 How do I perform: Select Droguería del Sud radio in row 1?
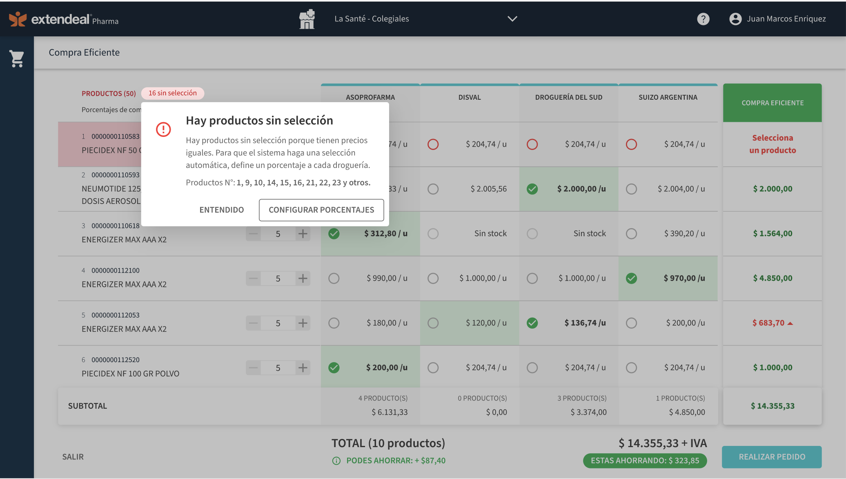532,144
